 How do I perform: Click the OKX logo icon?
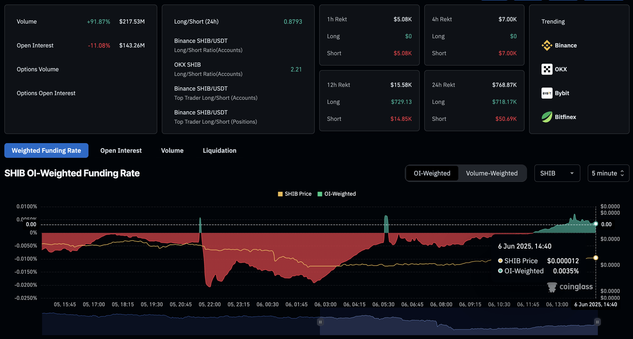547,69
